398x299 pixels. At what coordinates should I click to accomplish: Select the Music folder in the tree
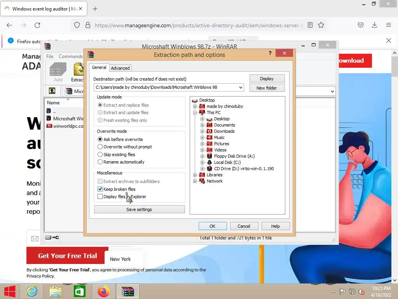(219, 137)
